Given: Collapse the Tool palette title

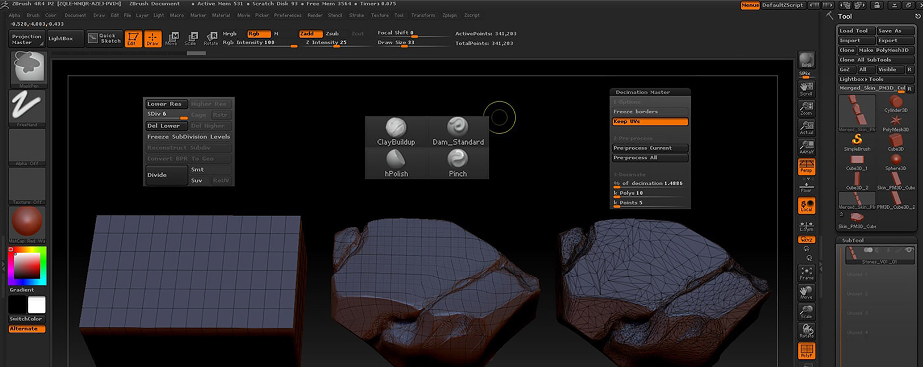Looking at the screenshot, I should [844, 16].
